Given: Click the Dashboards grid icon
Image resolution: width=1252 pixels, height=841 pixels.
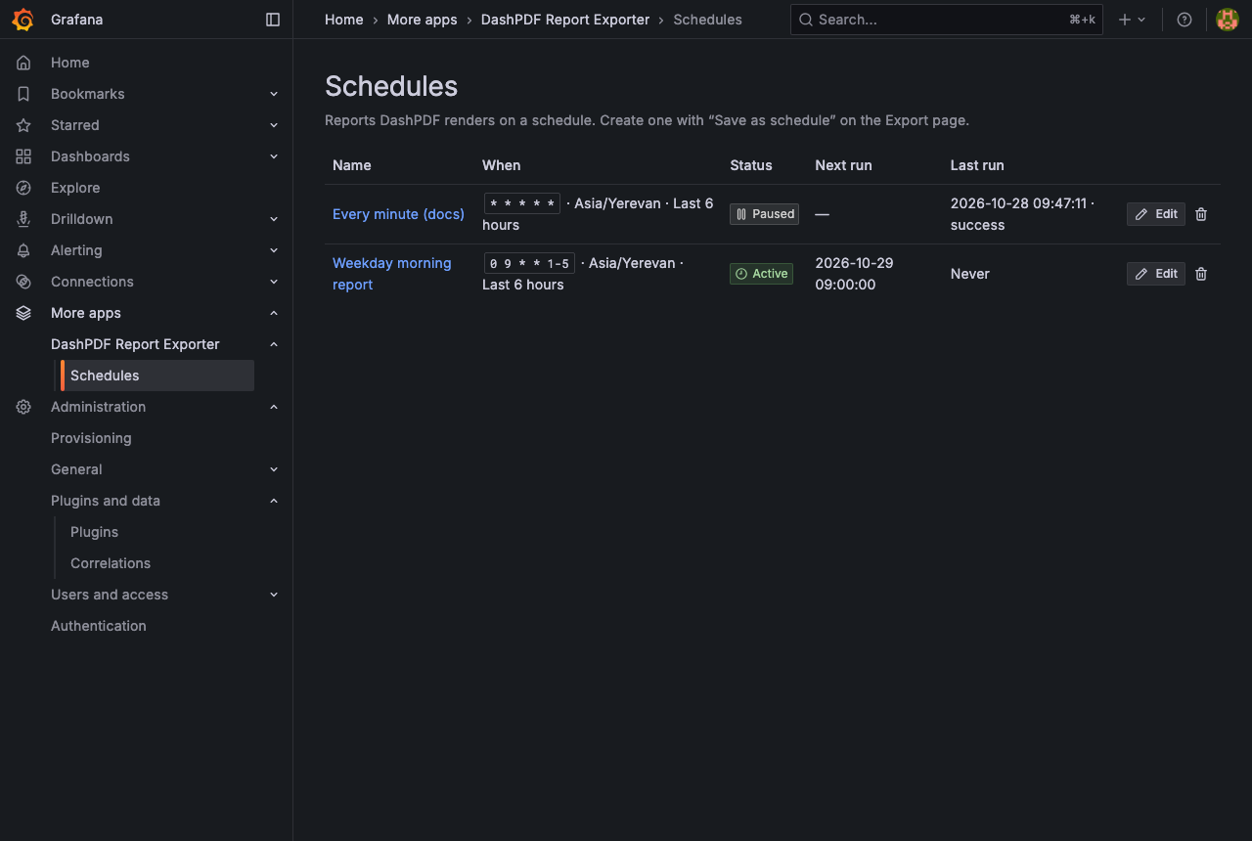Looking at the screenshot, I should pos(23,156).
